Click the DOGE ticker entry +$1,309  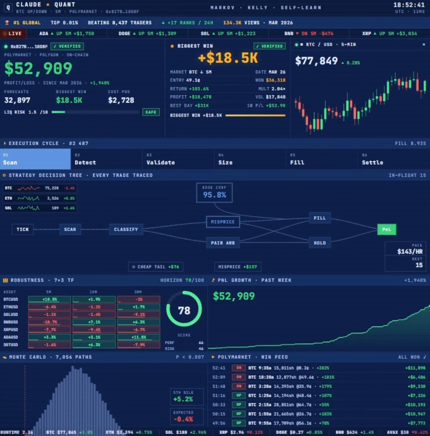pos(147,33)
